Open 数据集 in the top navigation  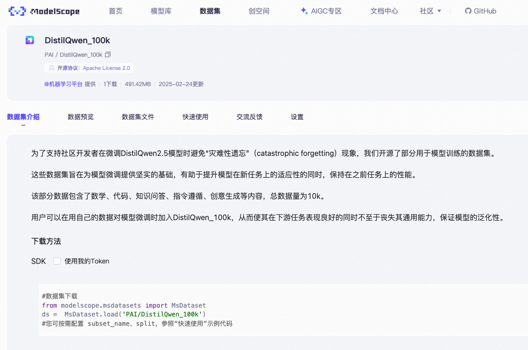(x=210, y=11)
